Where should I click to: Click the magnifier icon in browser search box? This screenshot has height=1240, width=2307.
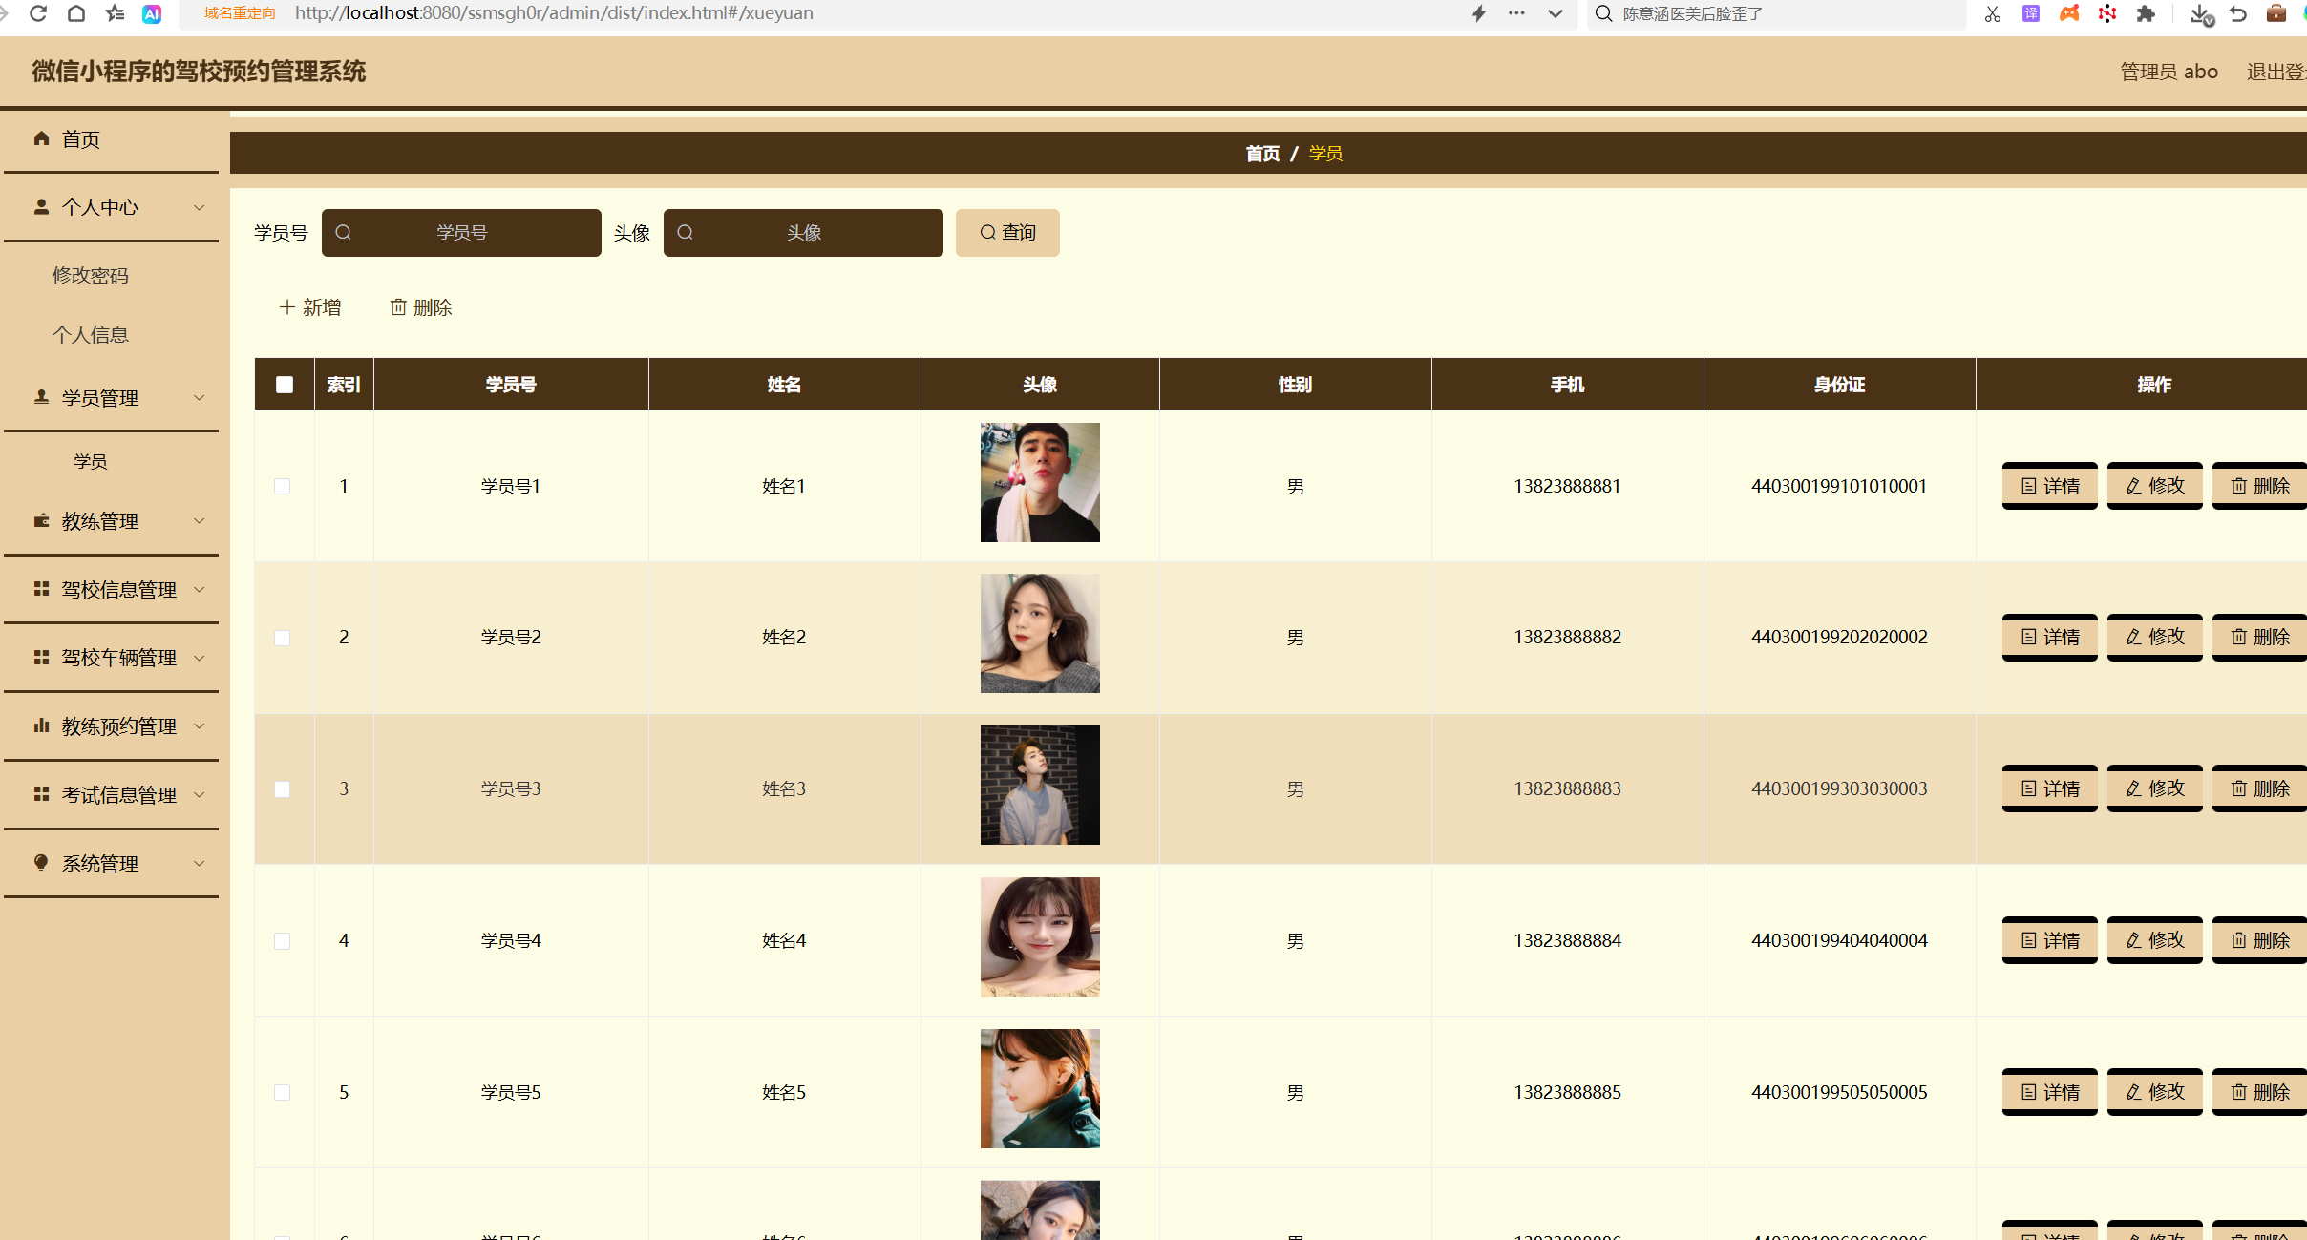point(1604,13)
